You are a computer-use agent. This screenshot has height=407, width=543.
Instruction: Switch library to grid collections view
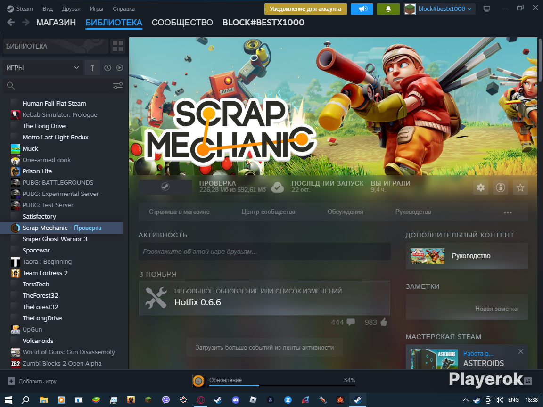click(x=118, y=46)
